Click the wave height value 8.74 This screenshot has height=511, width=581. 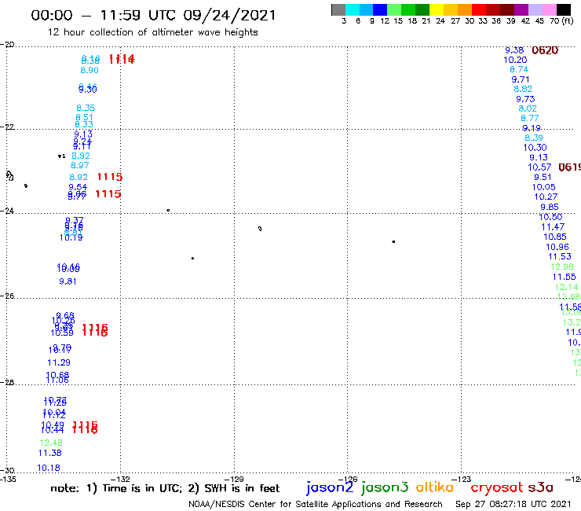[519, 69]
